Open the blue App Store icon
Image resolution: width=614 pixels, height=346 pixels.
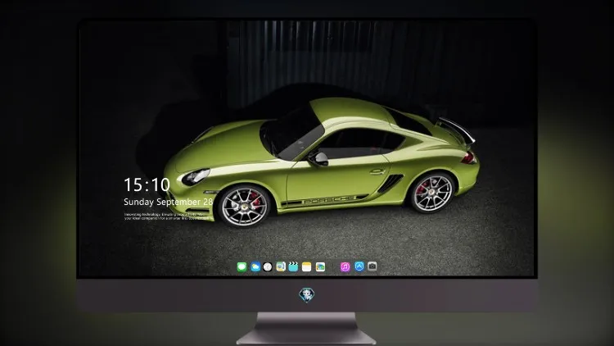point(359,266)
